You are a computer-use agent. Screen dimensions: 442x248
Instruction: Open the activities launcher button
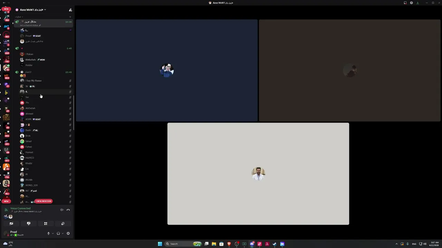pos(46,224)
